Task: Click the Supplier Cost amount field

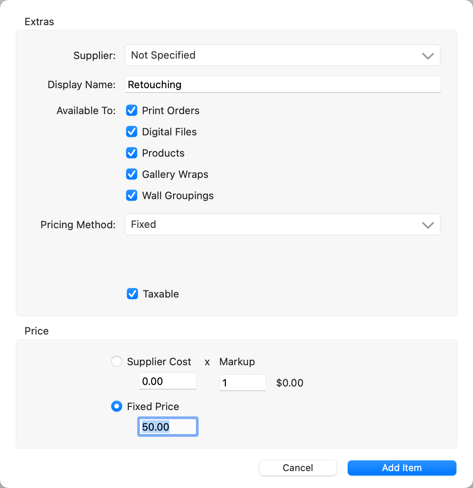Action: [x=168, y=381]
